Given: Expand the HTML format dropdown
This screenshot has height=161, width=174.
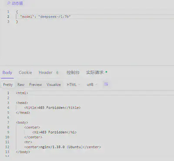Looking at the screenshot, I should [x=74, y=84].
